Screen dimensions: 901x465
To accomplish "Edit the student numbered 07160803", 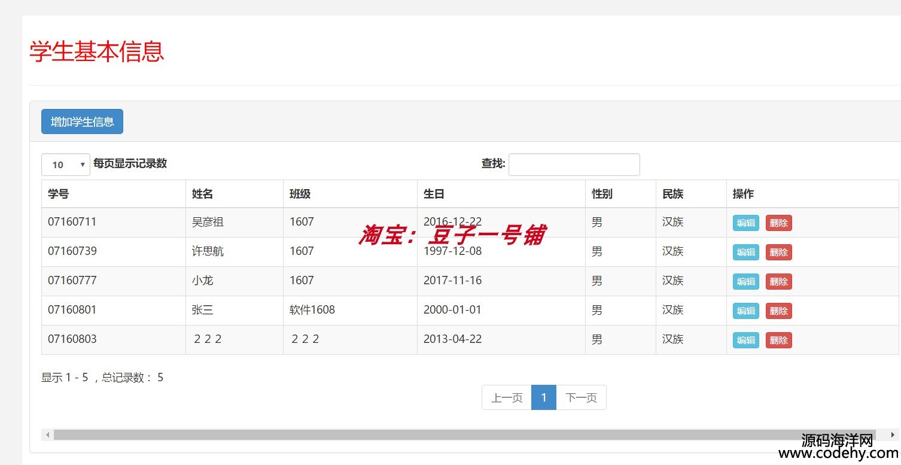I will pyautogui.click(x=745, y=341).
